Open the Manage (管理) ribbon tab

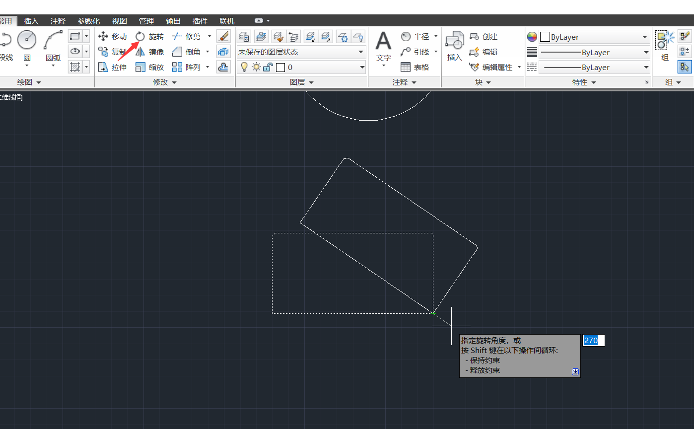(x=146, y=21)
